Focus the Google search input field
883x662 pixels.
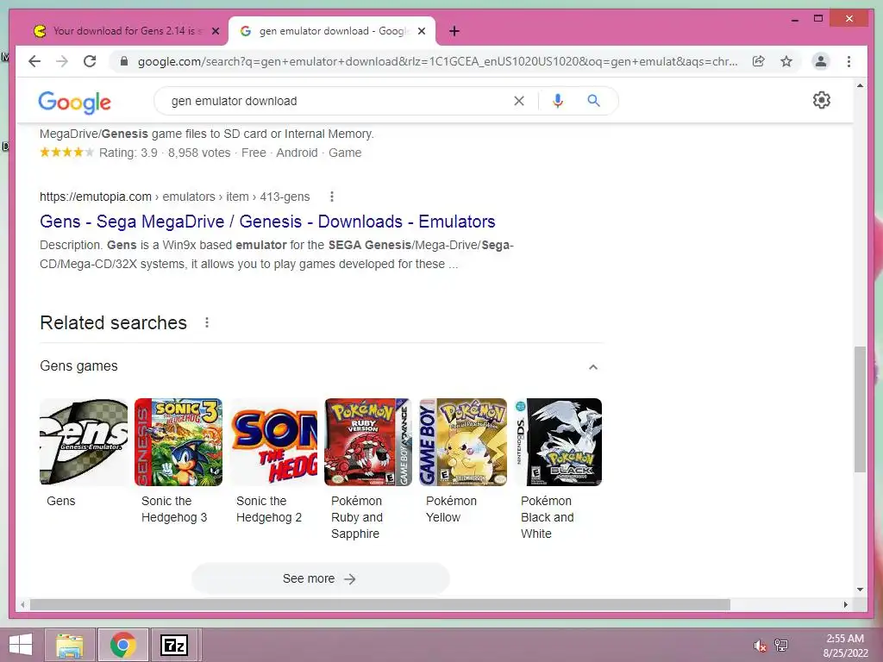[x=338, y=101]
